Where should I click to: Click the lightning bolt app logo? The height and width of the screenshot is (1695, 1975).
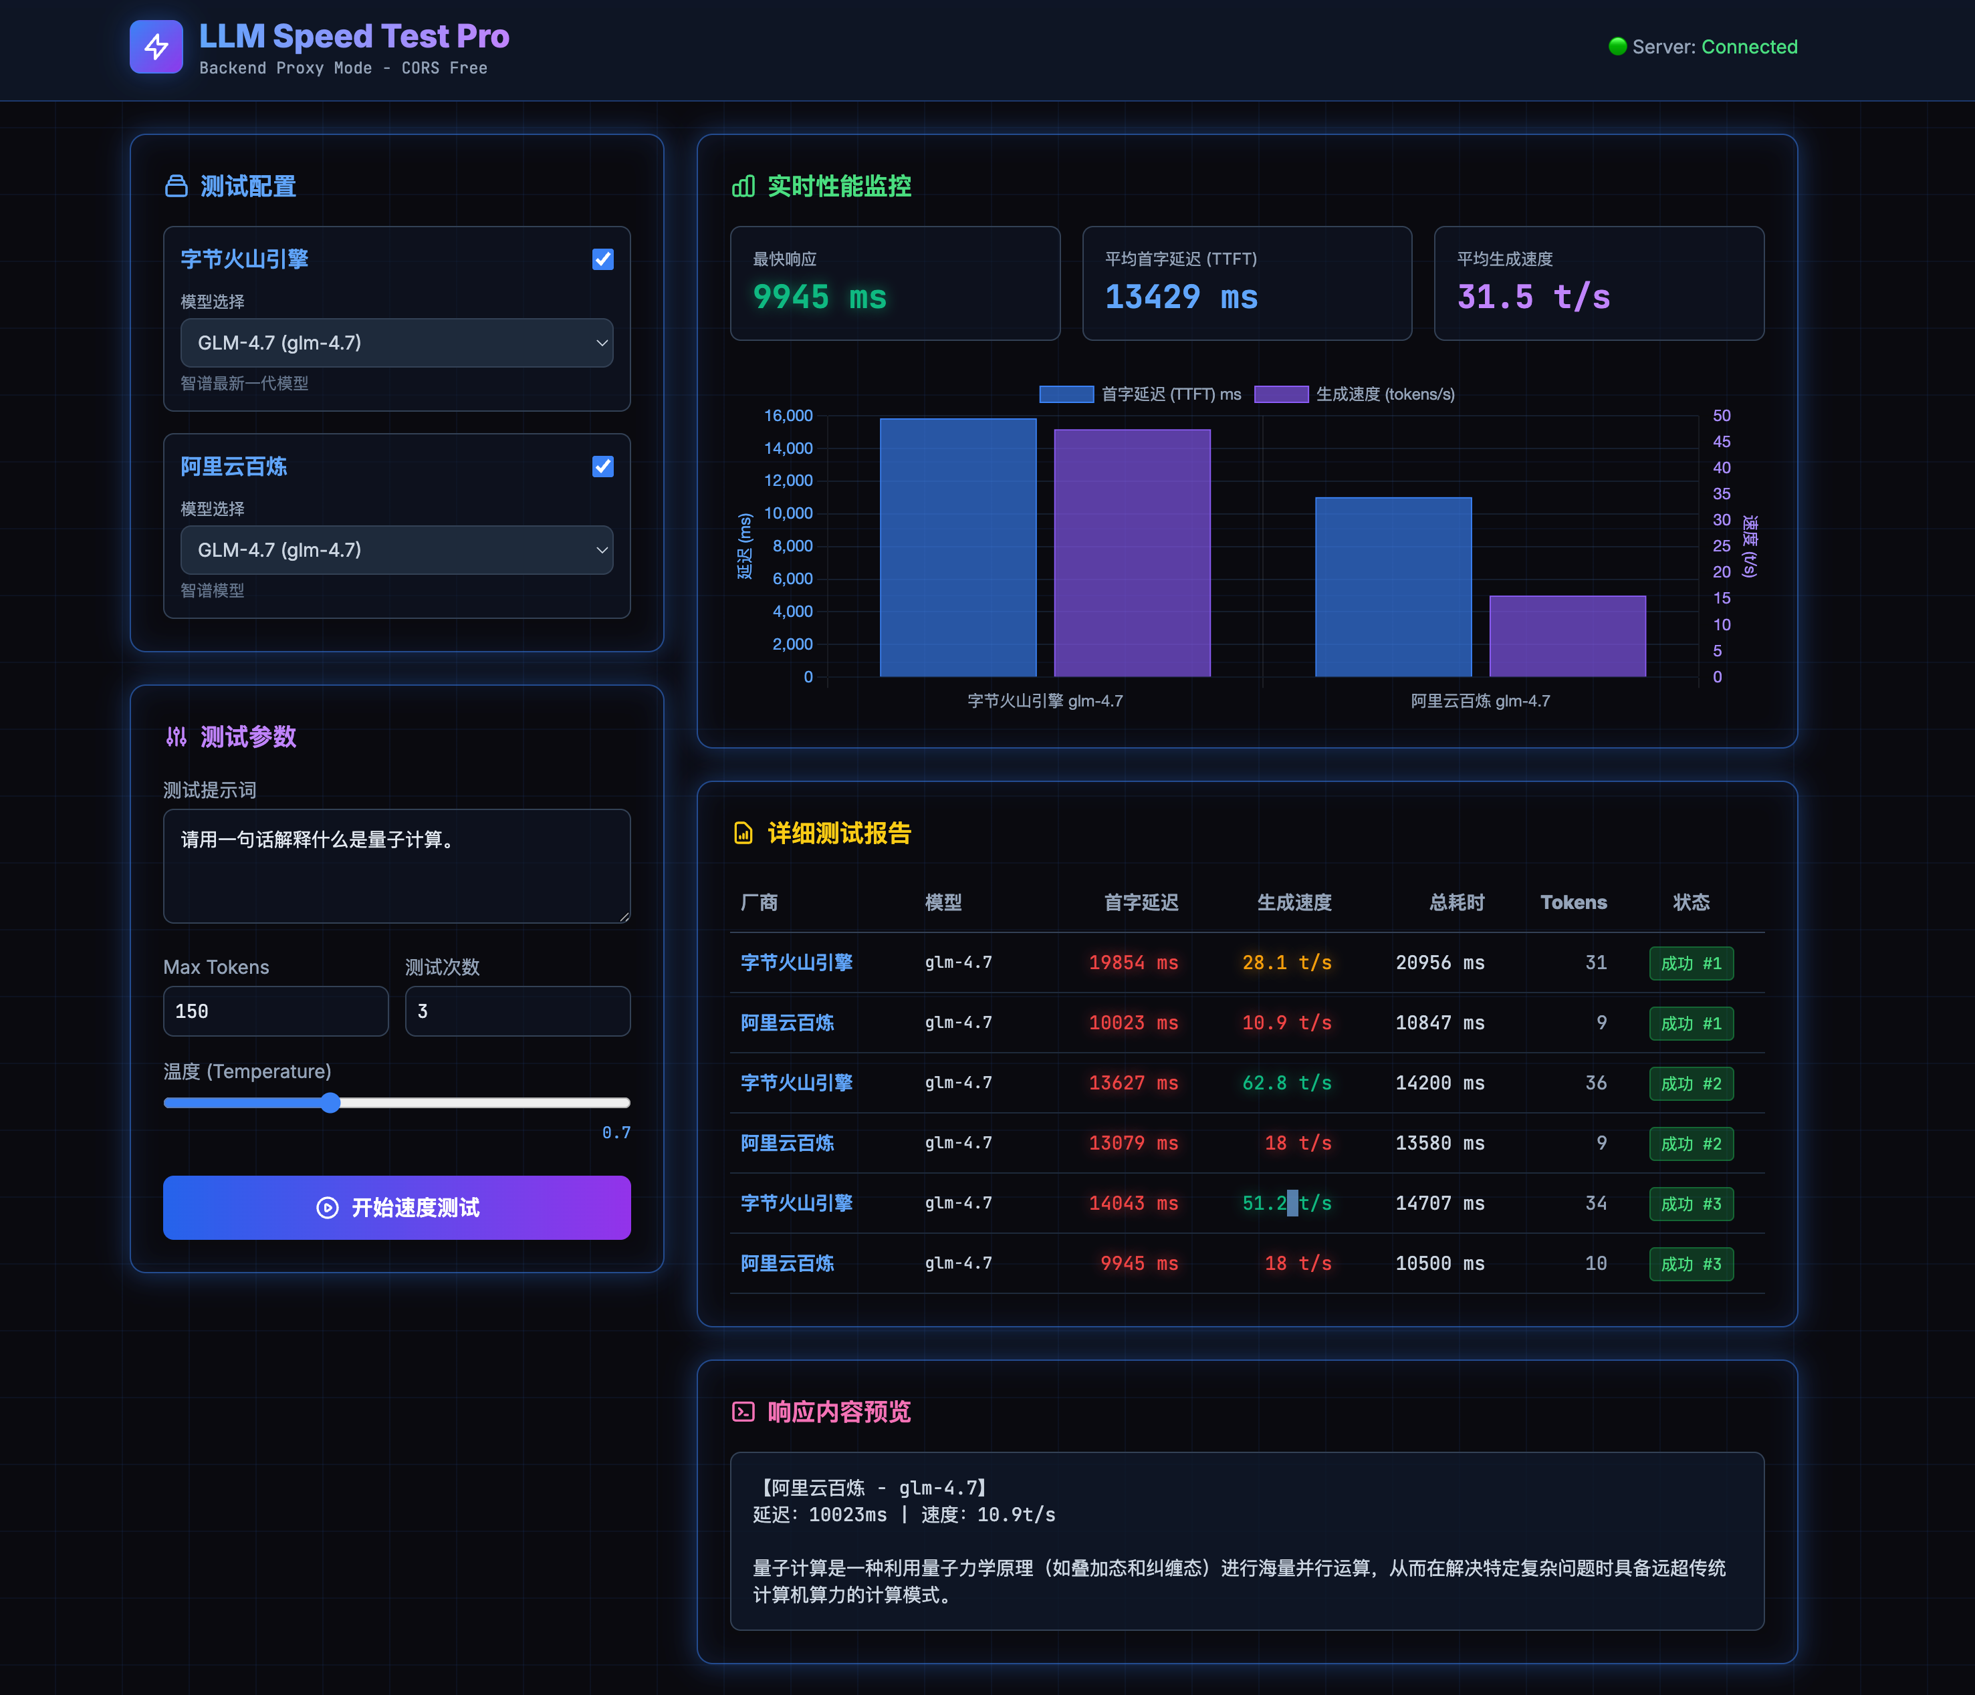click(156, 47)
